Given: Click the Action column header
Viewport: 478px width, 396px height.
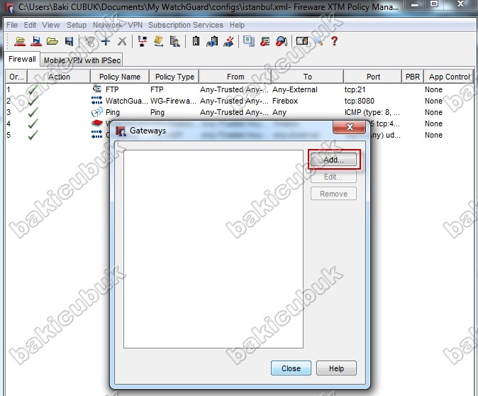Looking at the screenshot, I should click(x=59, y=77).
